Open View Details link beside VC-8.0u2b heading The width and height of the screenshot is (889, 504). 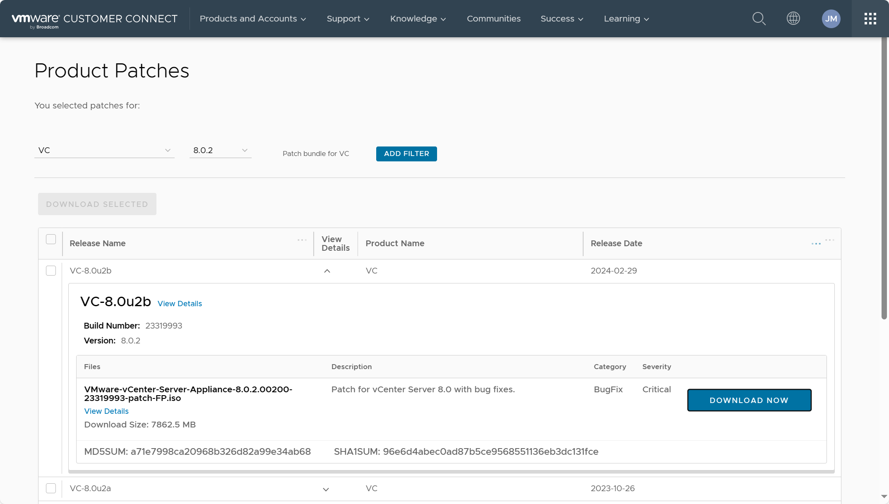coord(180,303)
